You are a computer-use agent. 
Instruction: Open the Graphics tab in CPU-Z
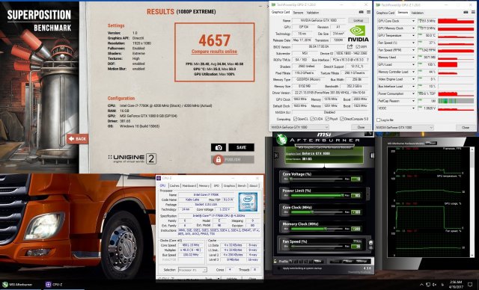[229, 185]
